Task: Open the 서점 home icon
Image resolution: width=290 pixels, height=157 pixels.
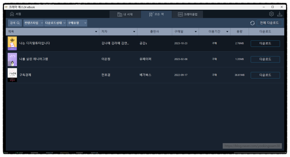Action: (12, 14)
